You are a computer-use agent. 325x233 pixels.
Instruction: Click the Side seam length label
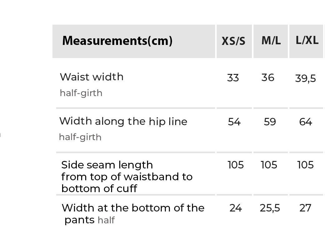tap(107, 165)
